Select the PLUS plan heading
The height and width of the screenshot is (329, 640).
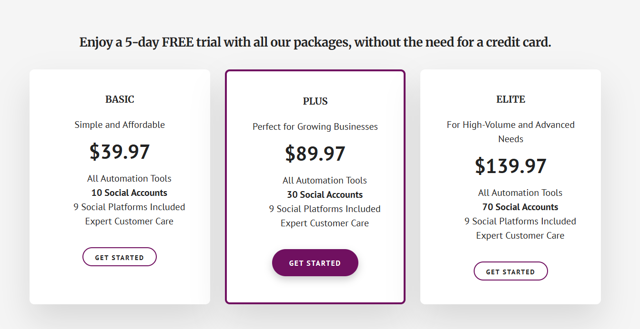point(315,101)
